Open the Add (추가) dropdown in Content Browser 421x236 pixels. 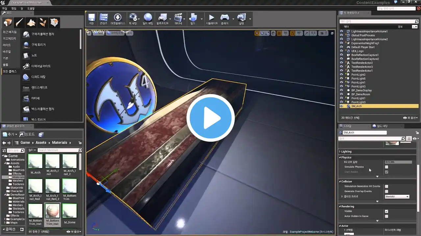pos(10,134)
